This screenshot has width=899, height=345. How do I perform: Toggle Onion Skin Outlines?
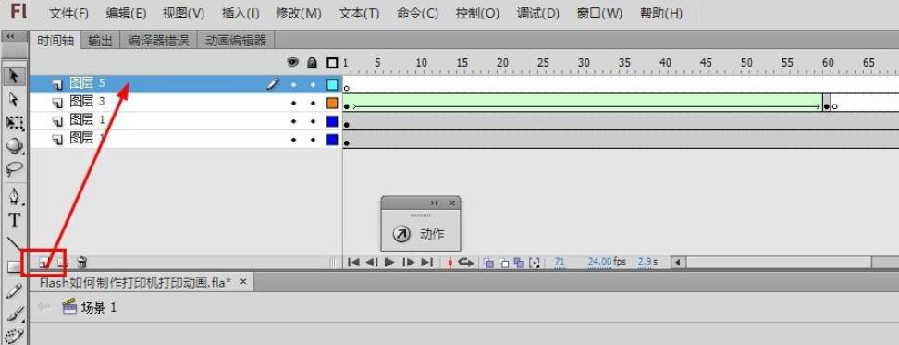[504, 263]
